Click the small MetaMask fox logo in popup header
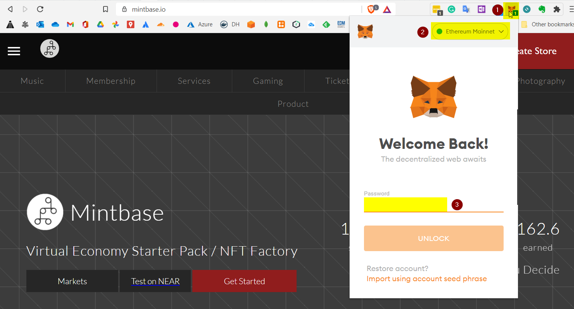This screenshot has width=574, height=309. 365,32
